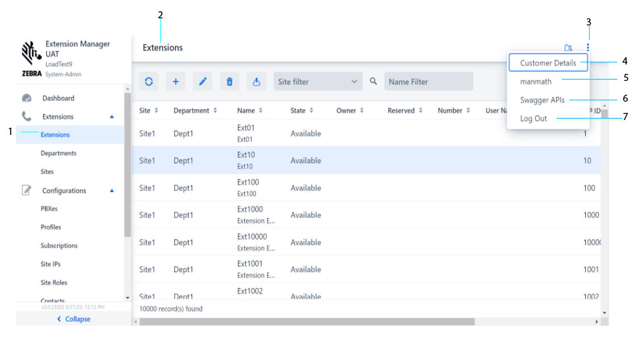Screen dimensions: 639x340
Task: Click the upload/export icon in toolbar
Action: [x=257, y=82]
